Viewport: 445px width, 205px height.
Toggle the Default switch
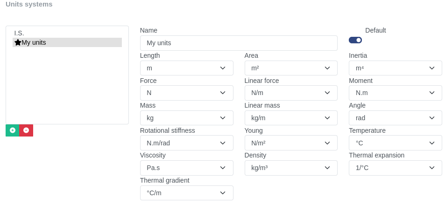[355, 40]
